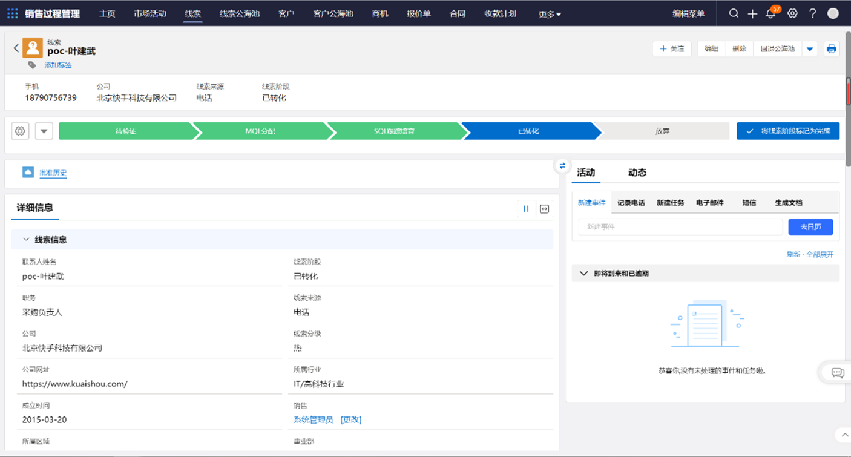Viewport: 851px width, 457px height.
Task: Toggle the panel swap arrows icon
Action: tap(562, 165)
